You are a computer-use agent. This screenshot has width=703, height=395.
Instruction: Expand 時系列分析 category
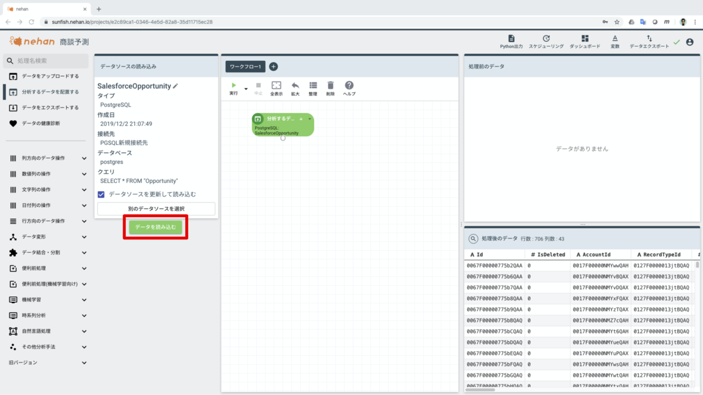click(x=47, y=315)
